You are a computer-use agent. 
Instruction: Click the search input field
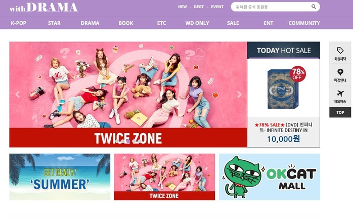click(x=272, y=7)
